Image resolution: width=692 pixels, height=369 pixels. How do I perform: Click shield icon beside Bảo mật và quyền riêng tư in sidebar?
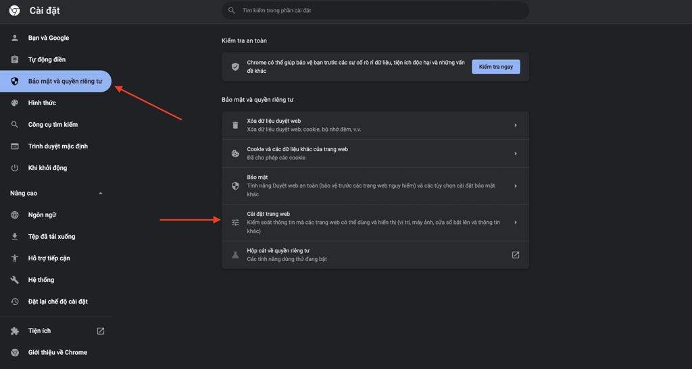pos(15,81)
